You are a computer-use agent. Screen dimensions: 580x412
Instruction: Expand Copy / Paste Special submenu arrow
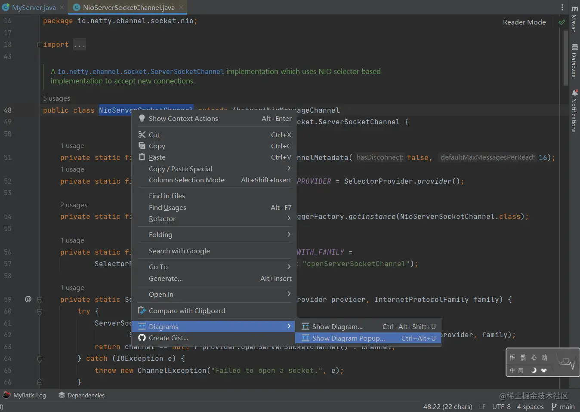pos(289,168)
